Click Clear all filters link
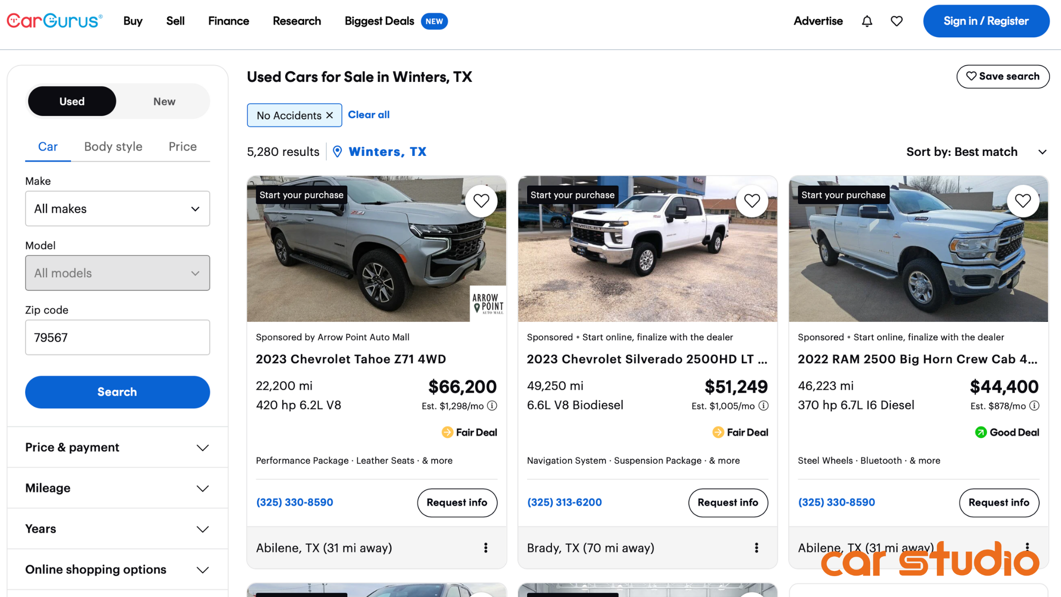 tap(369, 115)
